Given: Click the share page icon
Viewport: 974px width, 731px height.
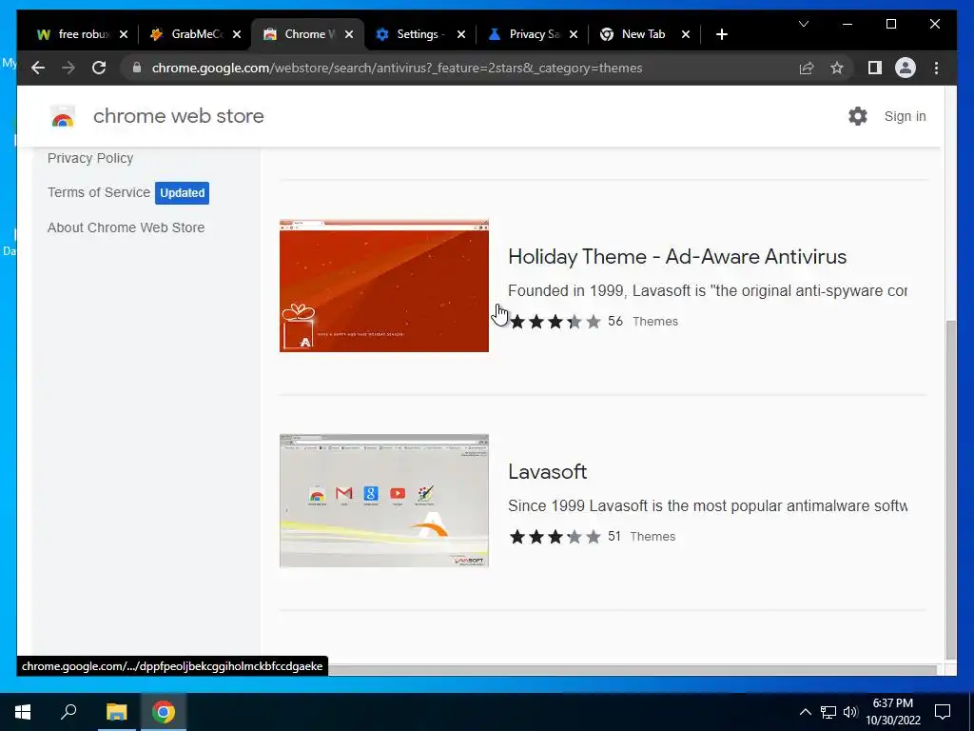Looking at the screenshot, I should click(807, 68).
